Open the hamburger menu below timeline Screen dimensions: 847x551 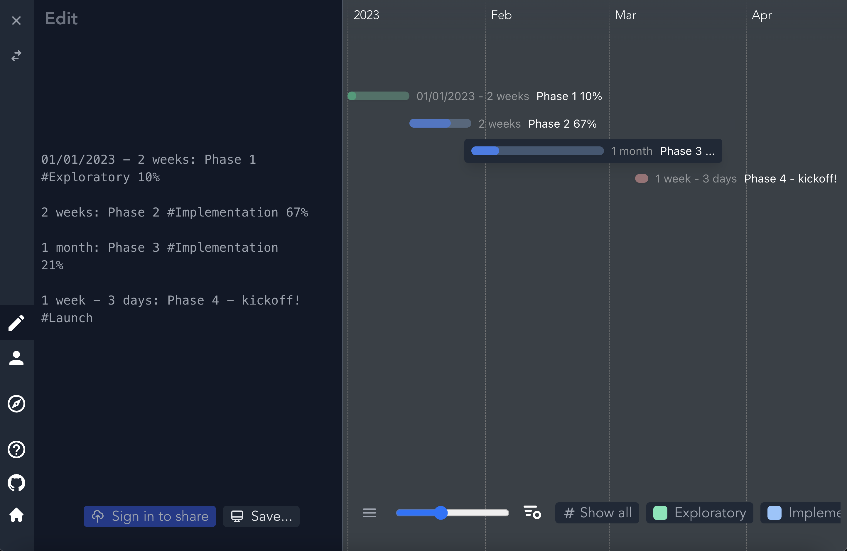pyautogui.click(x=369, y=513)
